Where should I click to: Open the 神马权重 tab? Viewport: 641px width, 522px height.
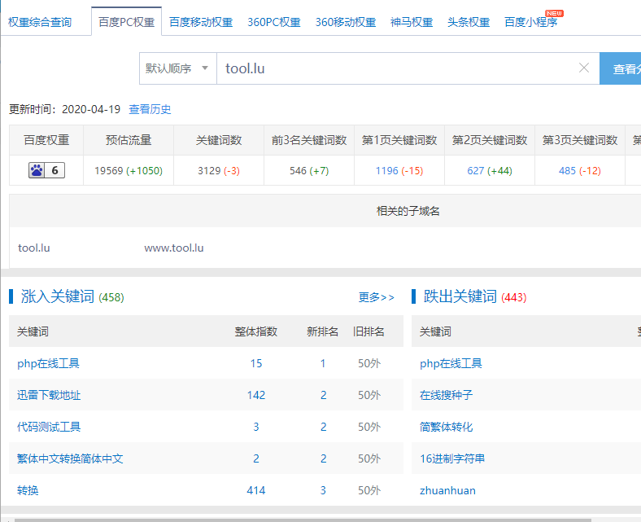[412, 22]
